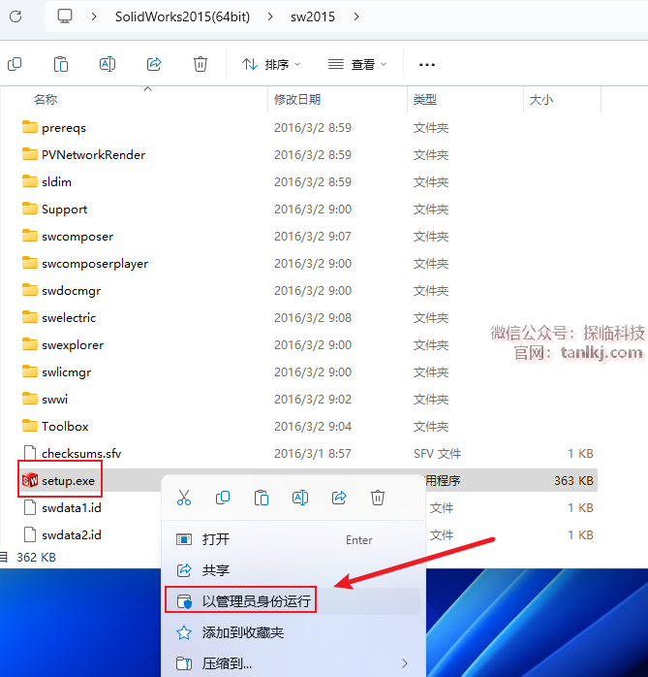648x677 pixels.
Task: Click the 2016/3/2 9:07 date of swcomposer
Action: click(x=313, y=236)
